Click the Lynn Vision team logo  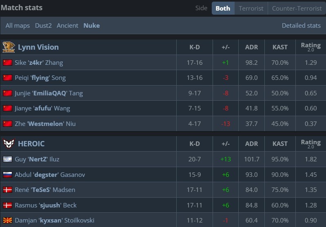[x=9, y=47]
